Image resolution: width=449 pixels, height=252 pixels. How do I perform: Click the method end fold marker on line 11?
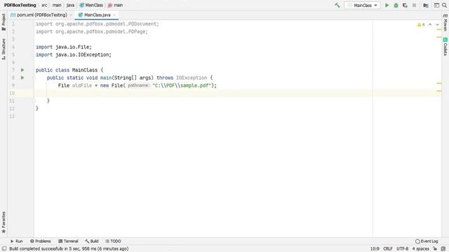tap(34, 101)
